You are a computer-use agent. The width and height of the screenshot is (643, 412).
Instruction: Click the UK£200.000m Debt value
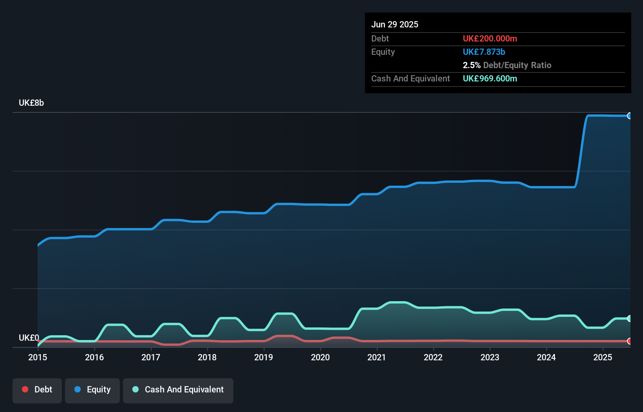(490, 38)
